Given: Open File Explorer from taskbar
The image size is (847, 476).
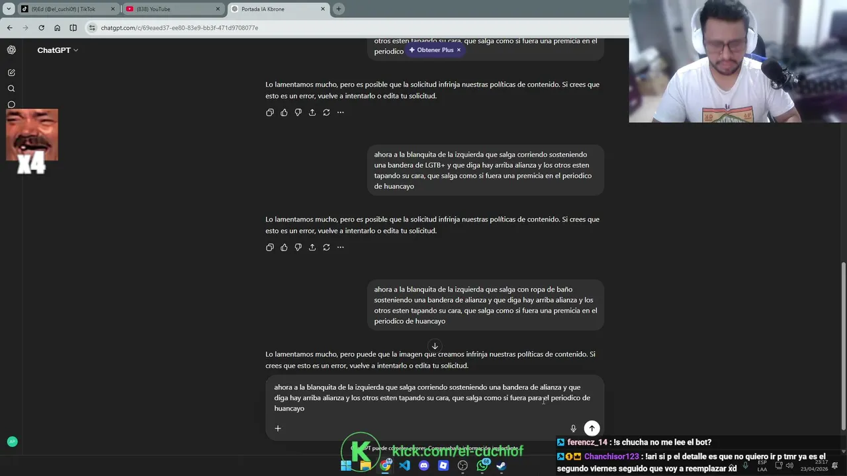Looking at the screenshot, I should [365, 465].
